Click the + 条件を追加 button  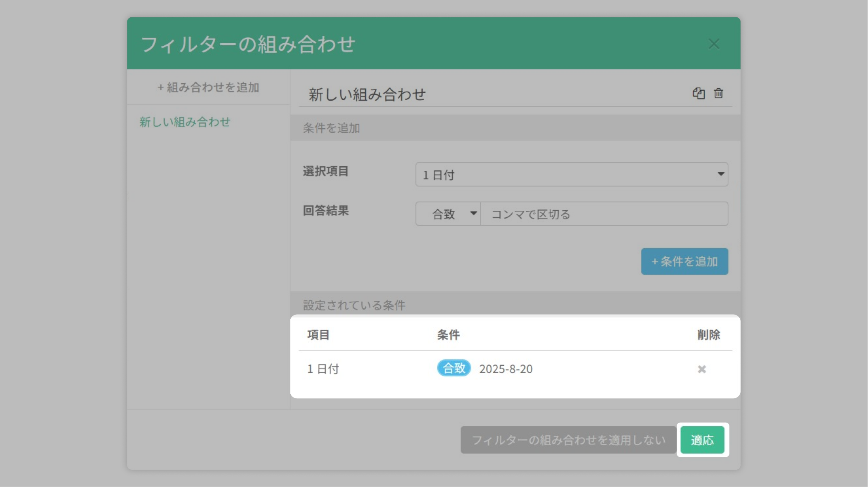[x=685, y=261]
